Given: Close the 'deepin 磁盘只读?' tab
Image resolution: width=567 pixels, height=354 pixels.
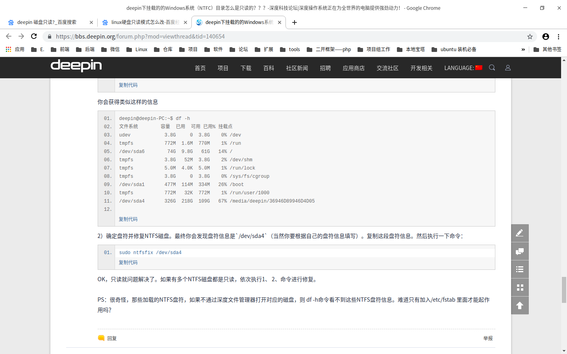Looking at the screenshot, I should (91, 22).
